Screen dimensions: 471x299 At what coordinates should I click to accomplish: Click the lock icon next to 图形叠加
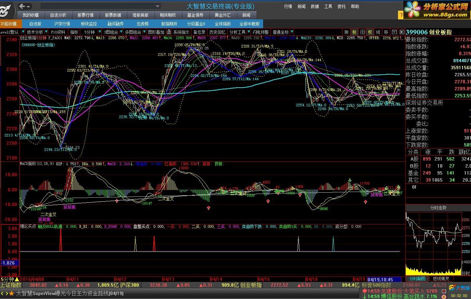tap(169, 32)
